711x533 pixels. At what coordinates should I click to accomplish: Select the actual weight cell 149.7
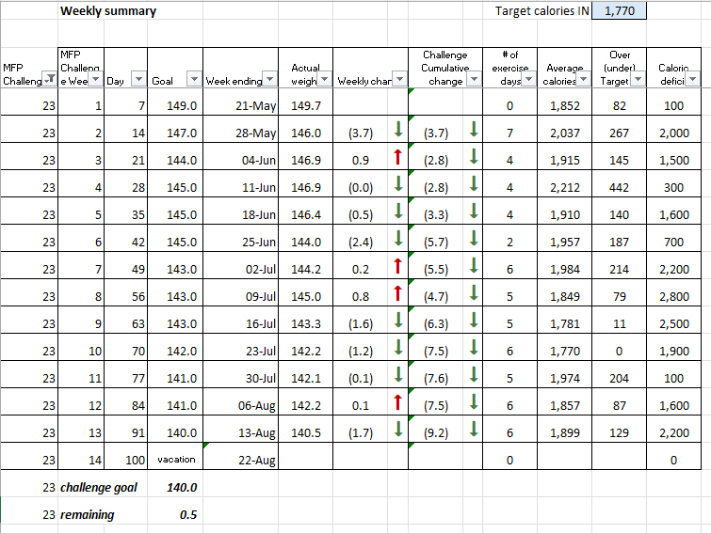coord(306,102)
